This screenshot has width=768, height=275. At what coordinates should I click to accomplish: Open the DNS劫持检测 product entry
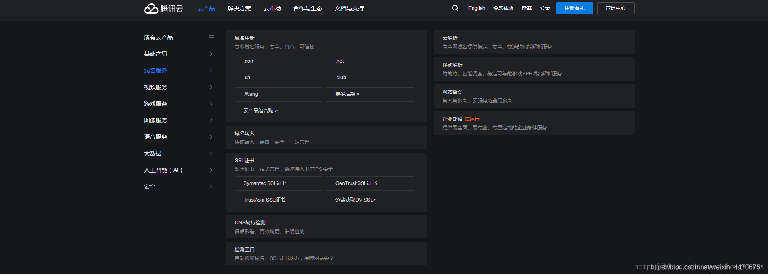click(327, 227)
